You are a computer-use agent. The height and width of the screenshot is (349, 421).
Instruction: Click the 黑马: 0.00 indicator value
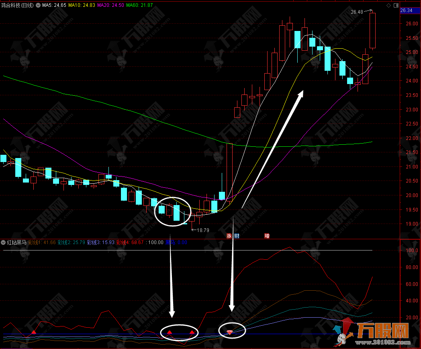176,242
